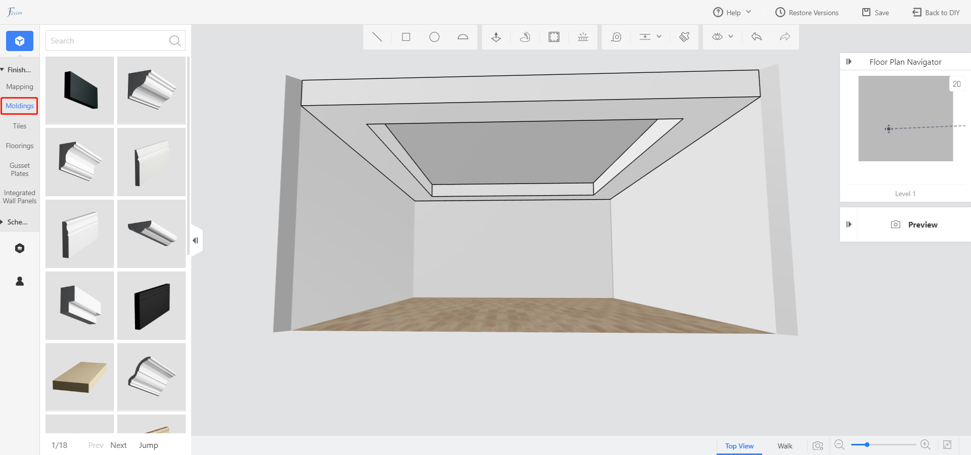Pick the tall black baseboard molding thumbnail

click(x=151, y=305)
